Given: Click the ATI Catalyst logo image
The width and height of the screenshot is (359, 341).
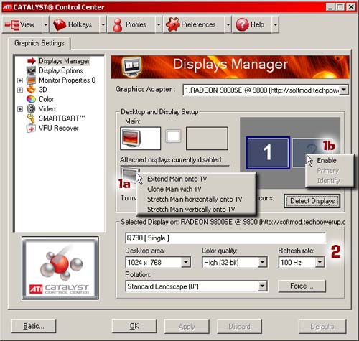Looking at the screenshot, I should (x=60, y=268).
